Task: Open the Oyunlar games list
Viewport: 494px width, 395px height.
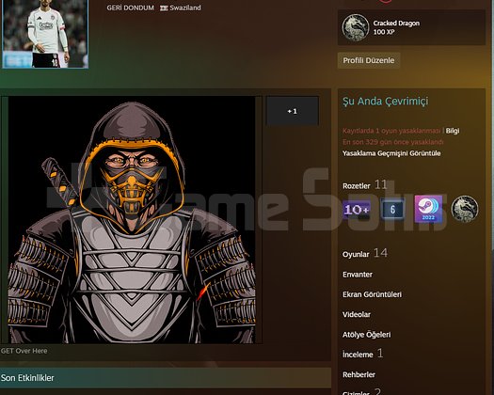Action: click(356, 254)
